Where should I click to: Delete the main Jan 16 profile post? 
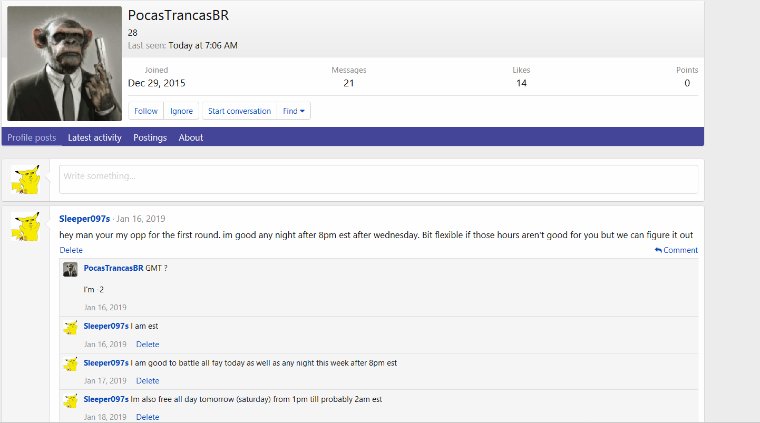71,250
